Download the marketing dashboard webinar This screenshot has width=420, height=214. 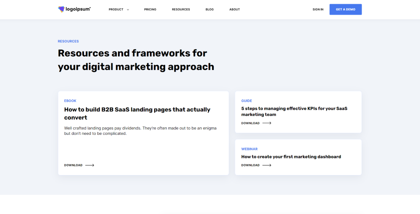click(250, 165)
